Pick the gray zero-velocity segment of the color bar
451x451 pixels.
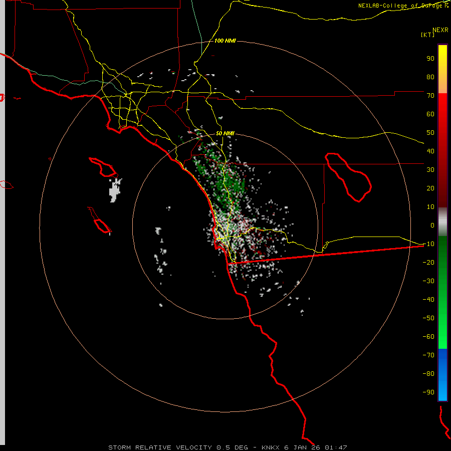tap(442, 222)
